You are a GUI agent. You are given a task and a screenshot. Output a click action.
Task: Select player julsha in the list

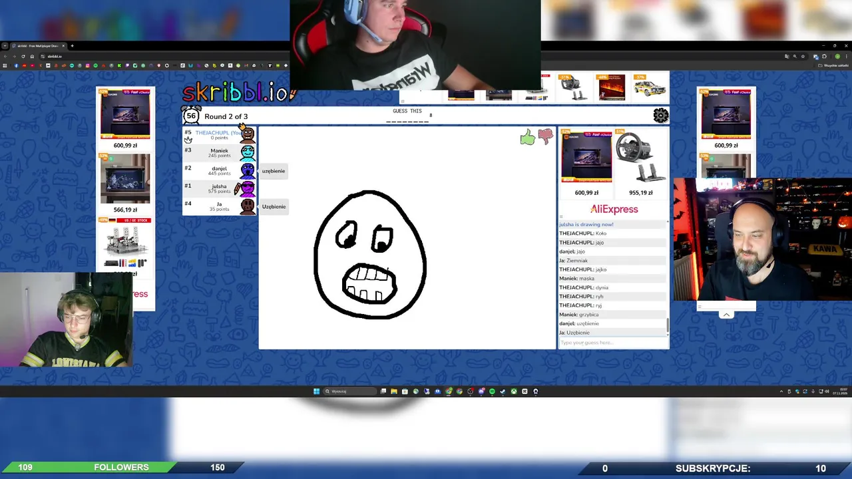(x=219, y=188)
